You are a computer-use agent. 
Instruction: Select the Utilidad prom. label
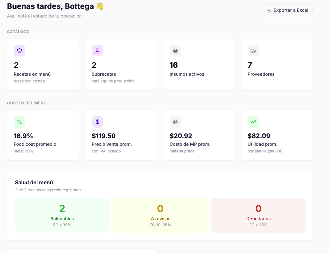tap(262, 144)
